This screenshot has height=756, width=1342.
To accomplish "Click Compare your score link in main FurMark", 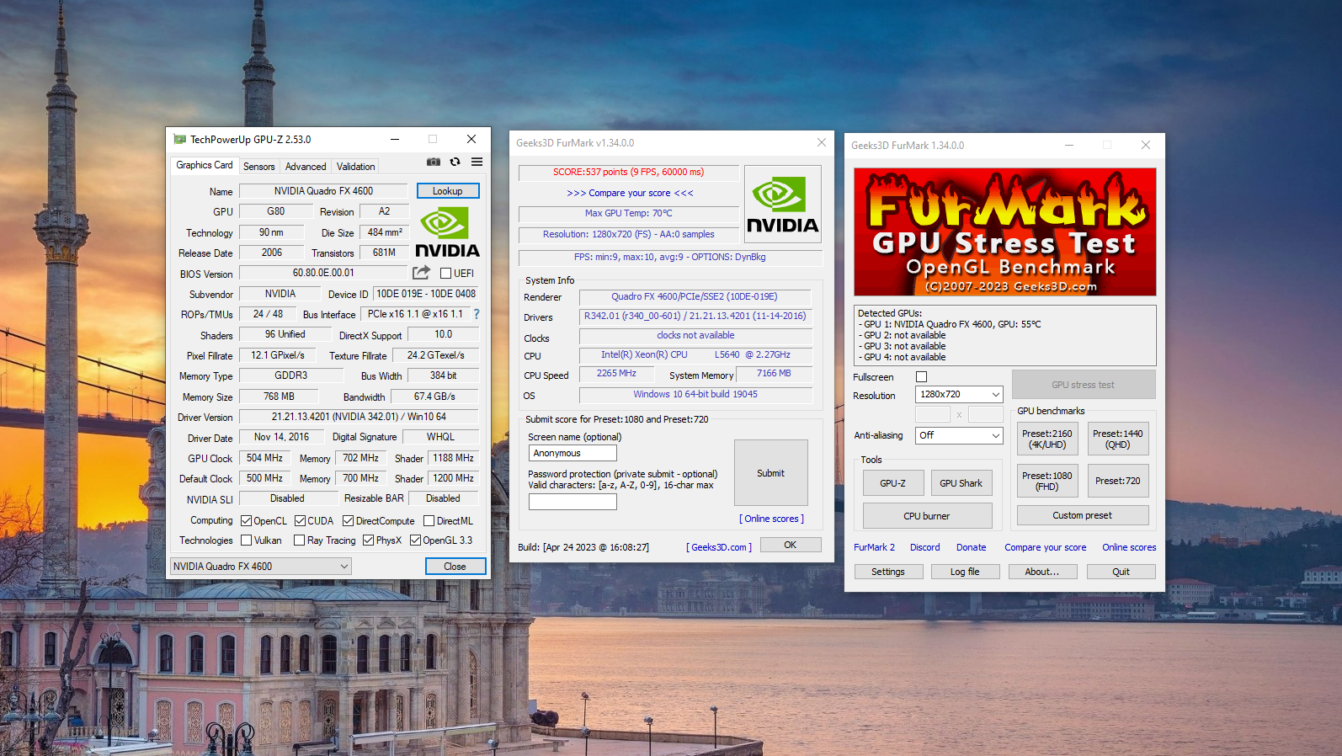I will (1046, 547).
